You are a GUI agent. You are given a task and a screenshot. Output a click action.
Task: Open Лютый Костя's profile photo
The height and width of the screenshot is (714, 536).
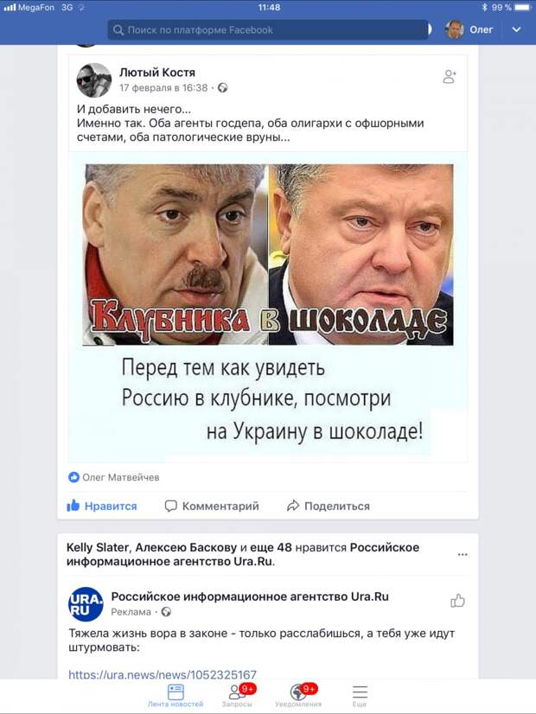94,80
